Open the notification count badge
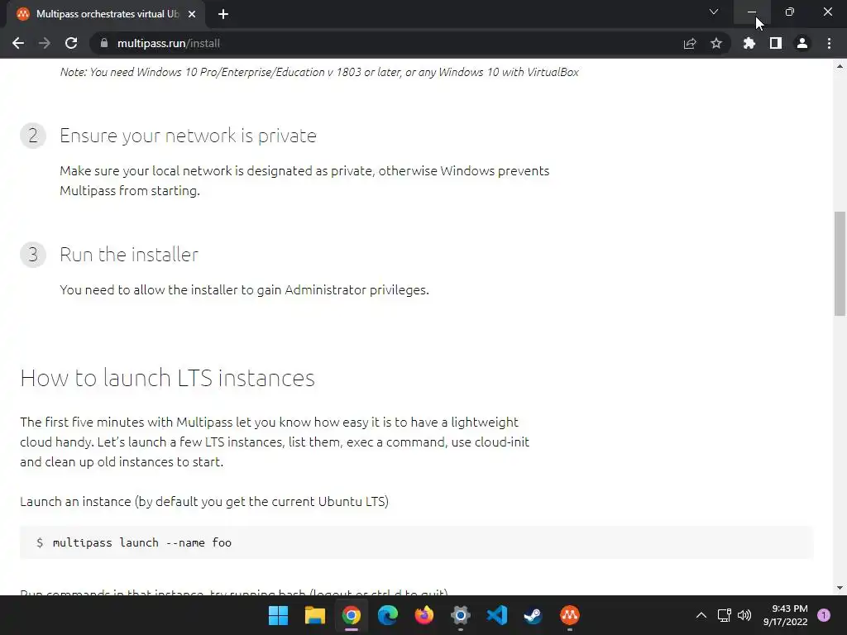The width and height of the screenshot is (847, 635). click(x=824, y=615)
